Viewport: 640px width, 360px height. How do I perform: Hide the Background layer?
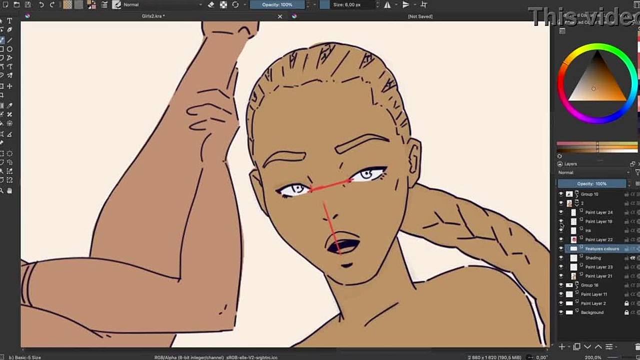560,312
